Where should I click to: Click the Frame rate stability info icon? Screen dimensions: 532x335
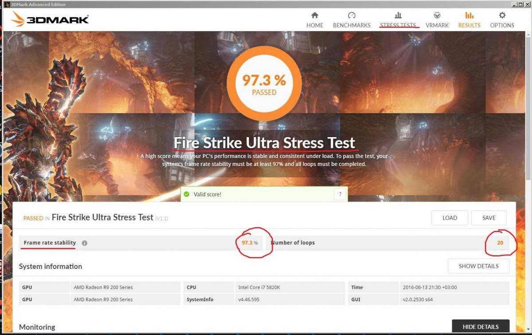click(x=85, y=243)
